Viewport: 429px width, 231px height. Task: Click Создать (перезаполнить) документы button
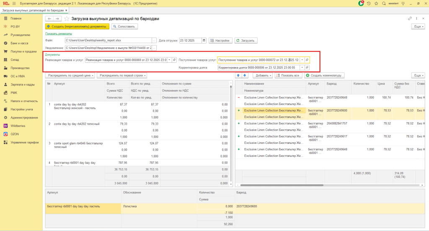[77, 26]
